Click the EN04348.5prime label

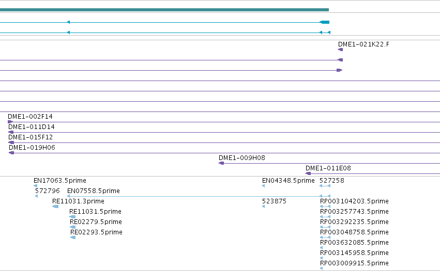click(x=288, y=181)
